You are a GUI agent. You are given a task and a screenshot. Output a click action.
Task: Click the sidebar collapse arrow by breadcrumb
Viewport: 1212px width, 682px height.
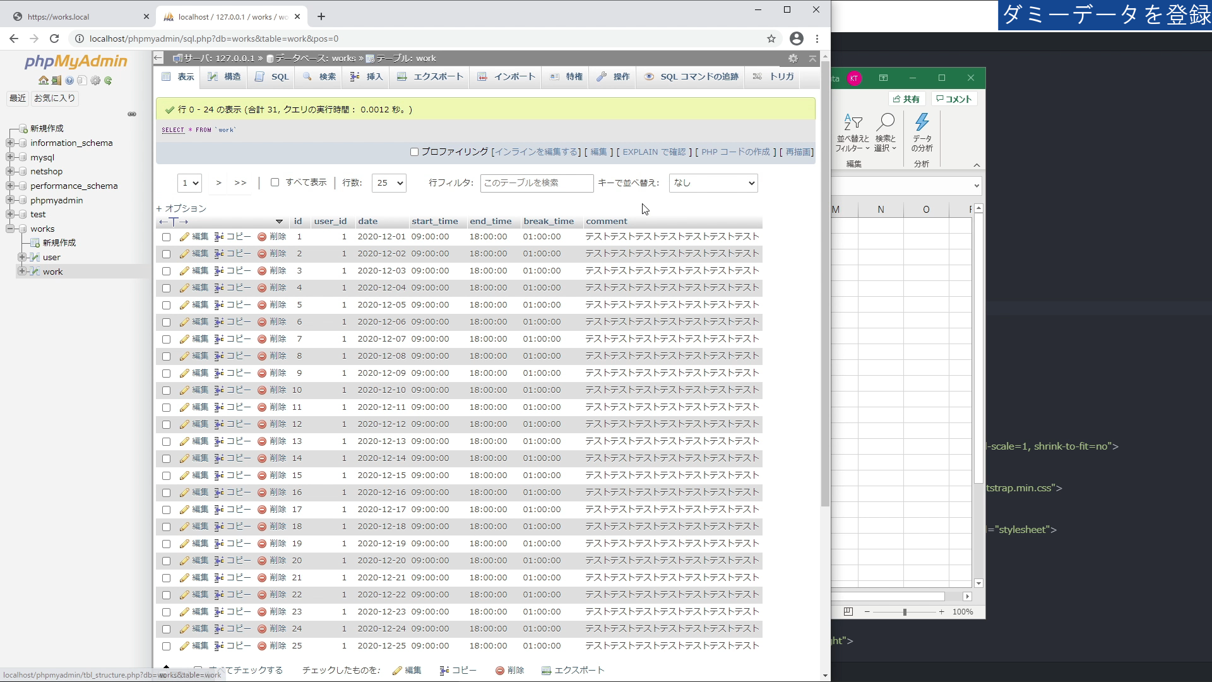(x=158, y=58)
